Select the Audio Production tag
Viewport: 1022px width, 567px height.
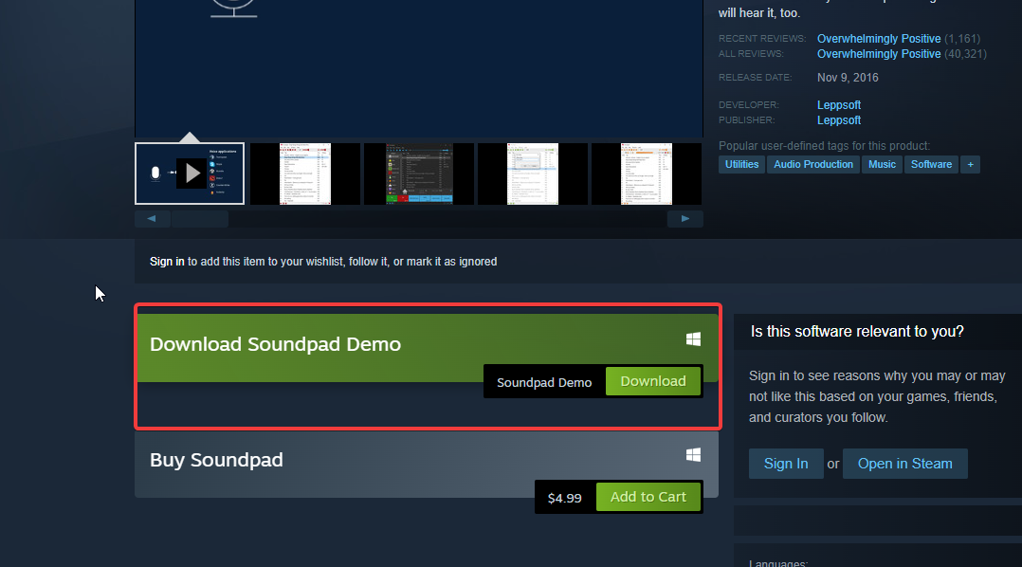pyautogui.click(x=813, y=164)
